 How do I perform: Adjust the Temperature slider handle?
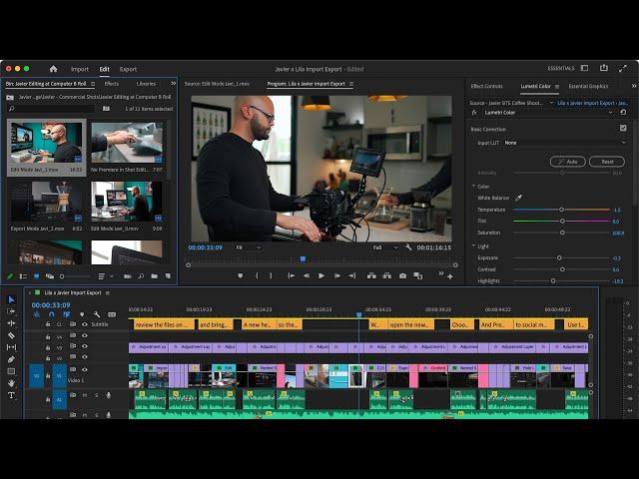point(561,210)
